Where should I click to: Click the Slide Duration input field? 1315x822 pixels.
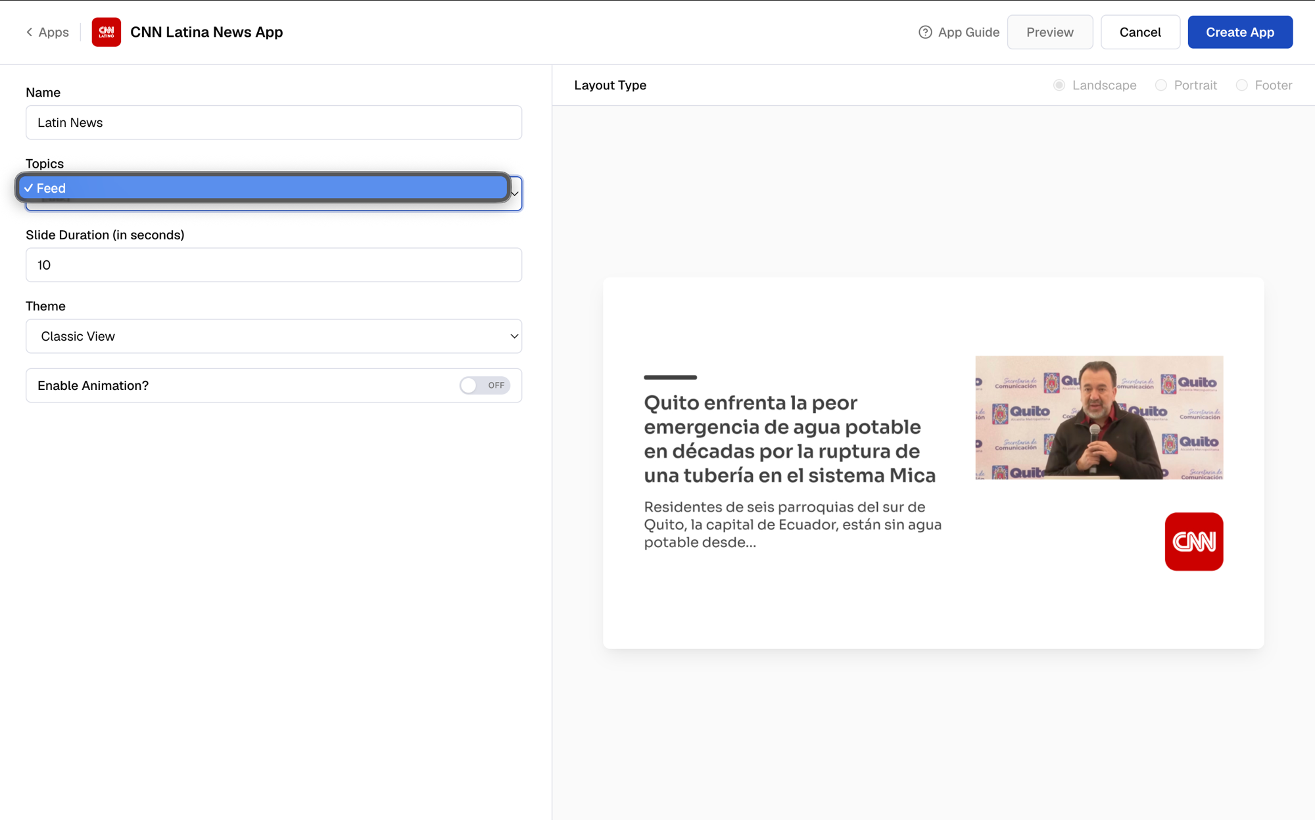274,265
